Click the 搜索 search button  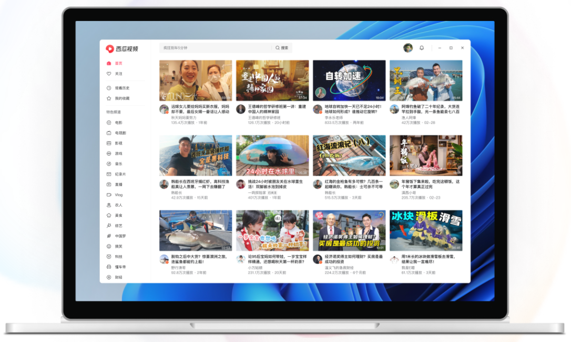click(x=282, y=48)
